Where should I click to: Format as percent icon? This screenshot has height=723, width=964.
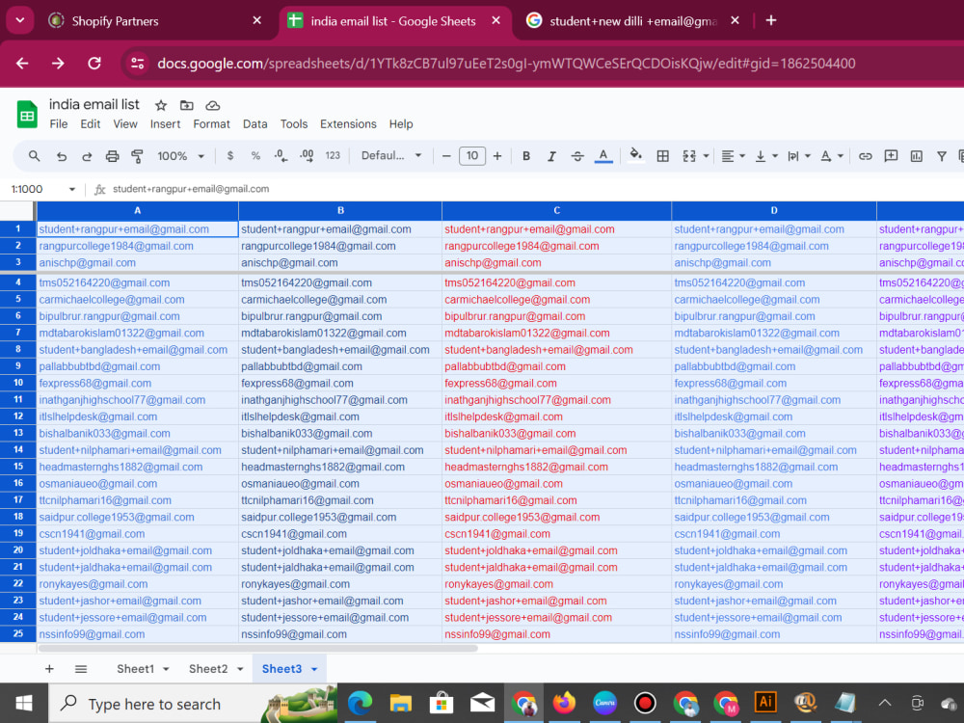pos(255,156)
